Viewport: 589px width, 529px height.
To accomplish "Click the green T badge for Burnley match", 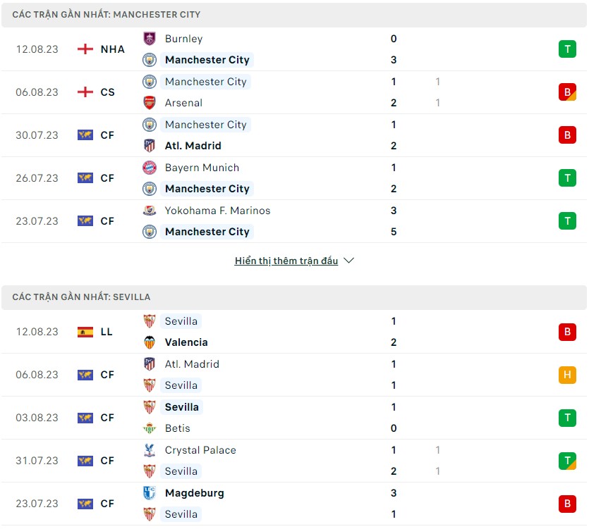I will pyautogui.click(x=567, y=49).
